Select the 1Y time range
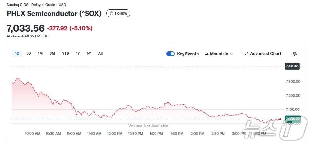 tap(78, 53)
